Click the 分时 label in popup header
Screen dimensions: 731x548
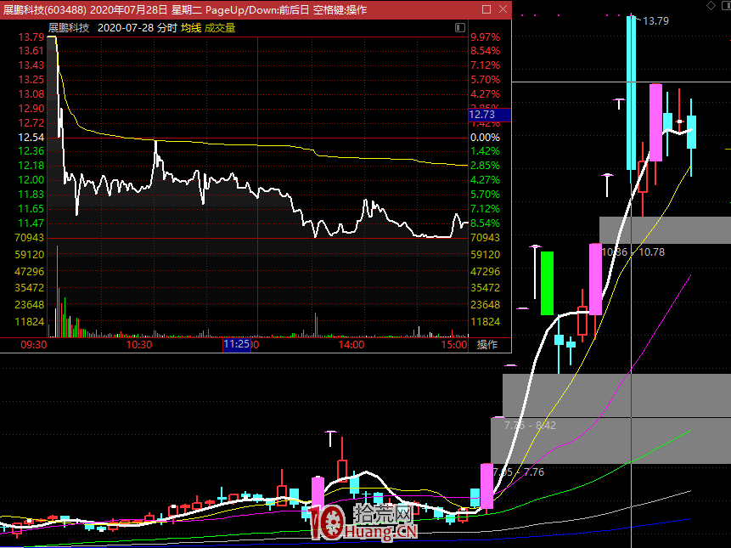coord(167,27)
